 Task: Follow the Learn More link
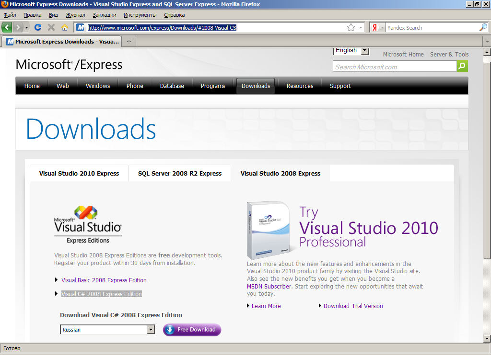[266, 306]
